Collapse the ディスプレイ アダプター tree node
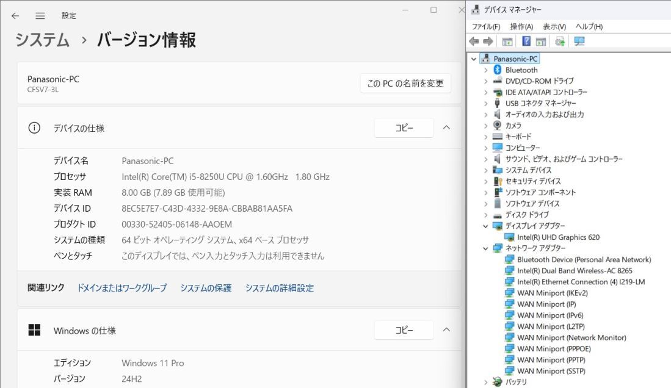The image size is (671, 388). 486,226
